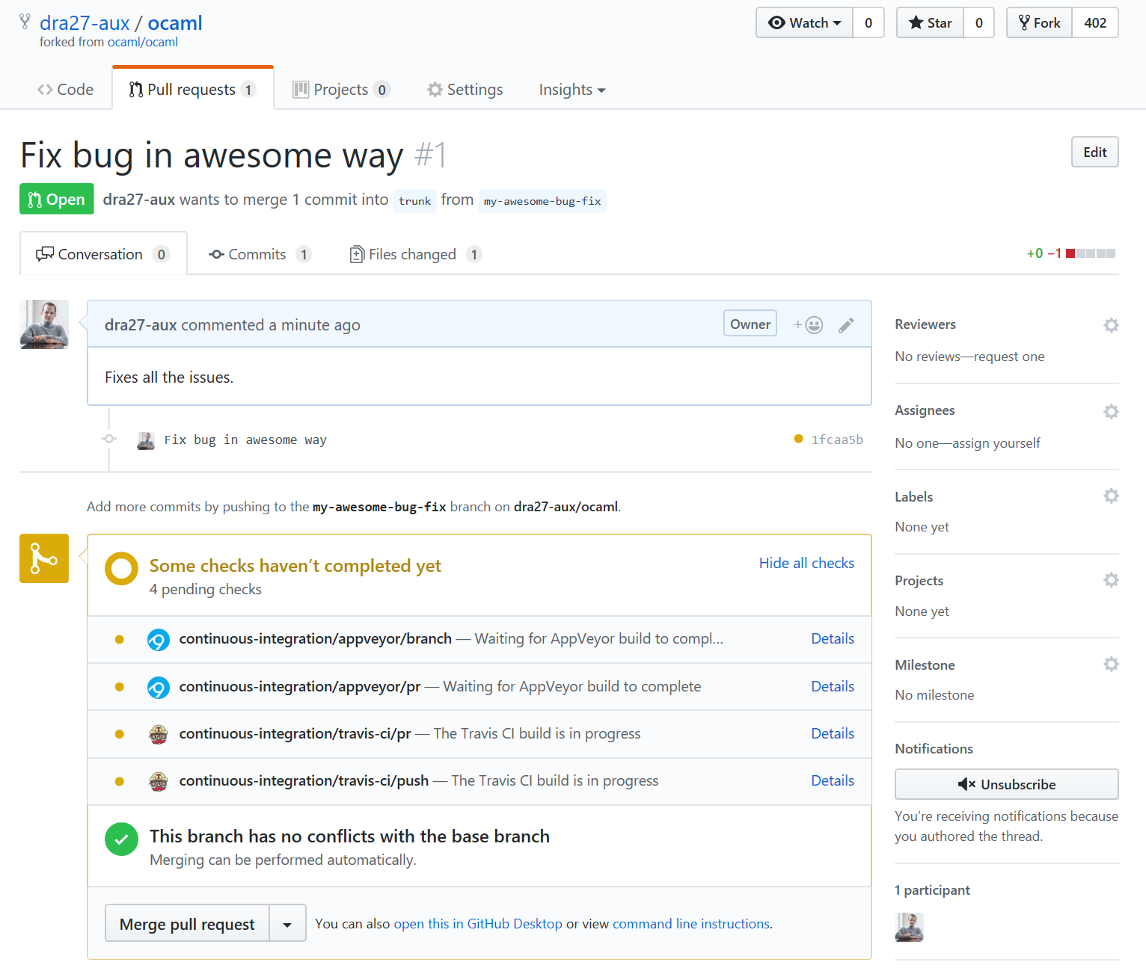This screenshot has width=1146, height=971.
Task: Open commit hash 1fcaa5b
Action: [837, 440]
